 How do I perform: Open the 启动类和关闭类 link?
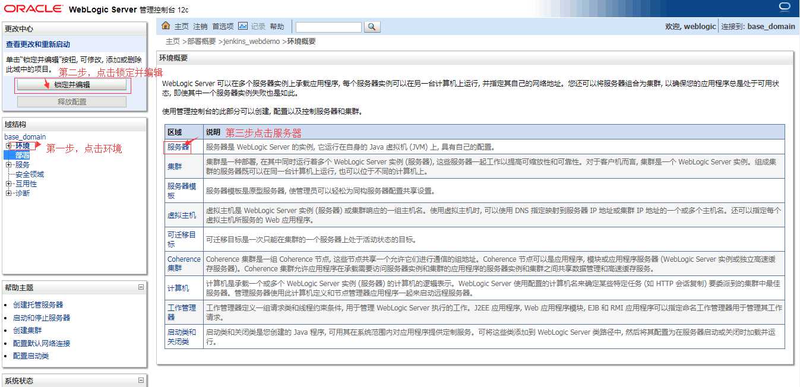click(x=181, y=337)
